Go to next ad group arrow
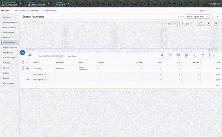Image resolution: width=222 pixels, height=137 pixels. coord(218,11)
